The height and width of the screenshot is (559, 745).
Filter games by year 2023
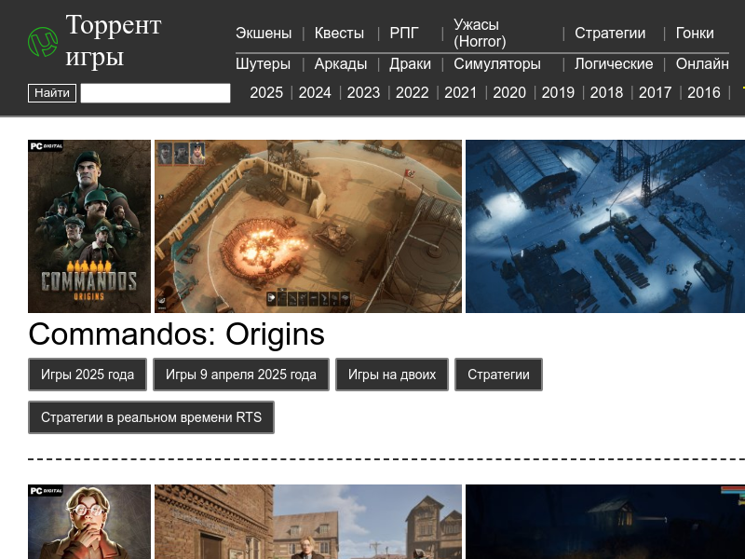tap(363, 92)
